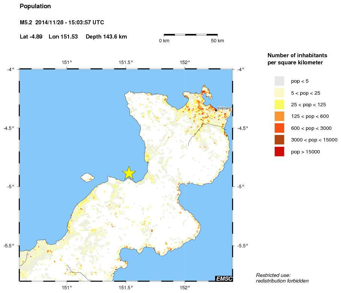Image resolution: width=341 pixels, height=293 pixels.
Task: Select the '25 < pop < 125' yellow swatch
Action: [x=280, y=104]
